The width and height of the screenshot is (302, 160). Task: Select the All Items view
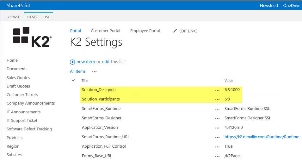[77, 71]
